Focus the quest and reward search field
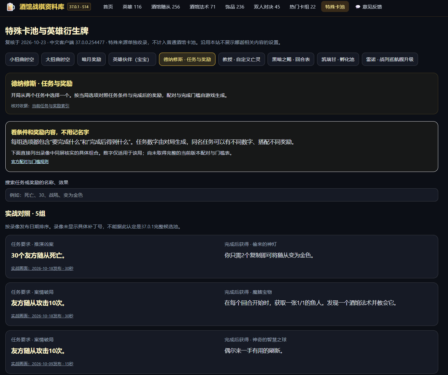This screenshot has height=375, width=448. coord(221,195)
